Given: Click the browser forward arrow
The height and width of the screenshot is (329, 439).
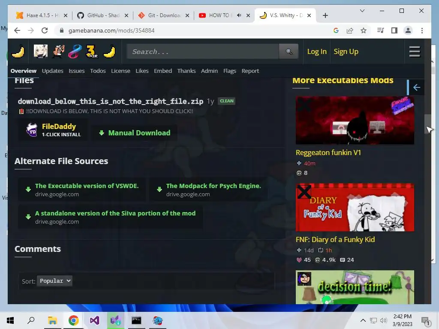Looking at the screenshot, I should click(x=31, y=30).
